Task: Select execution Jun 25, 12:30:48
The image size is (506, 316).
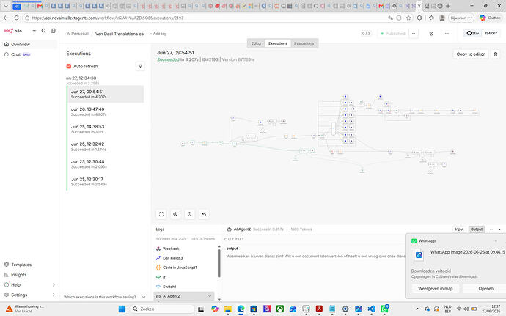Action: click(x=105, y=164)
